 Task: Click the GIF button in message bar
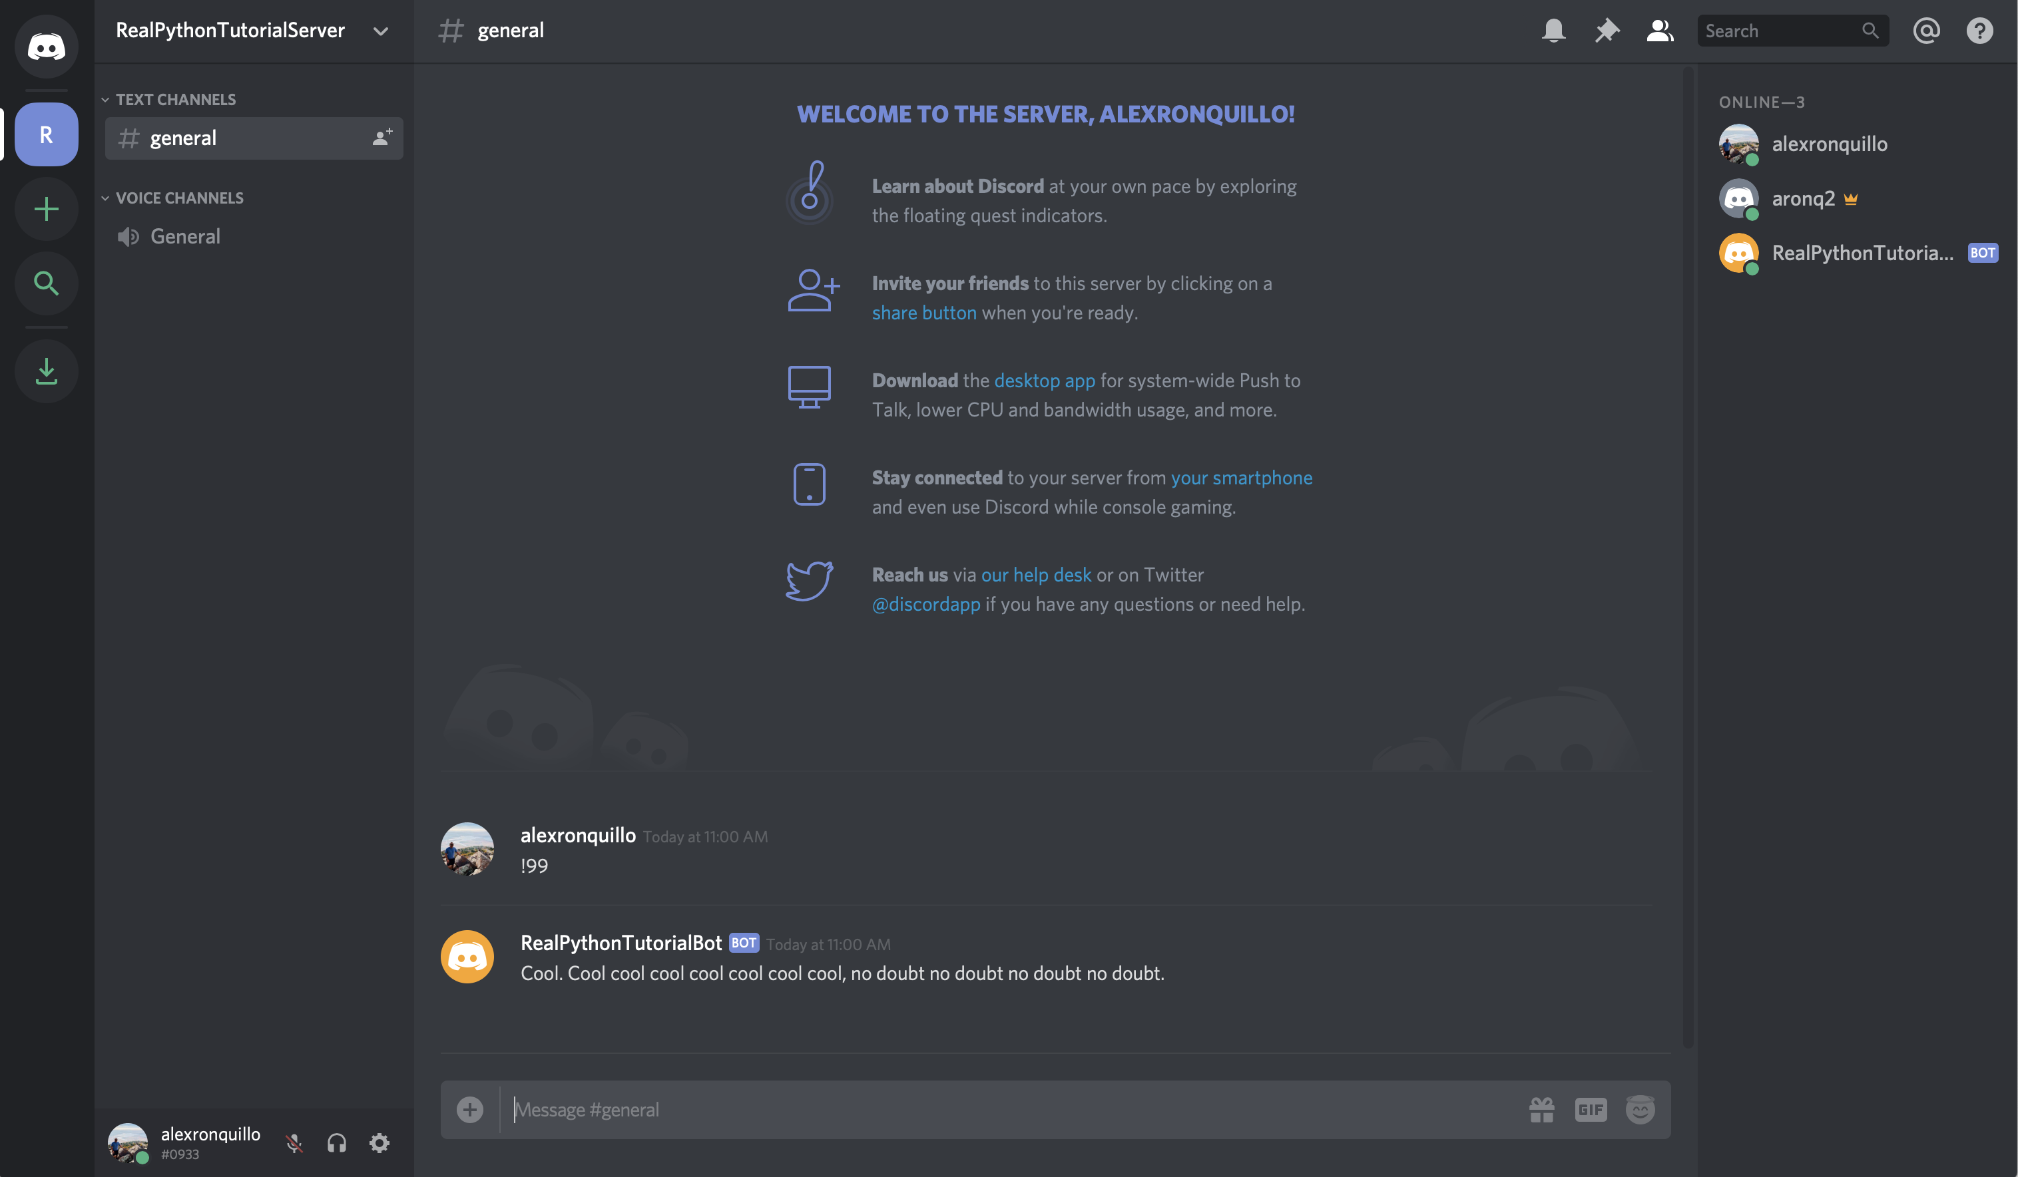1589,1108
